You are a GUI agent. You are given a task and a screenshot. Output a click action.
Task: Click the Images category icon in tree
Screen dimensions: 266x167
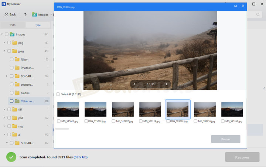tap(12, 34)
